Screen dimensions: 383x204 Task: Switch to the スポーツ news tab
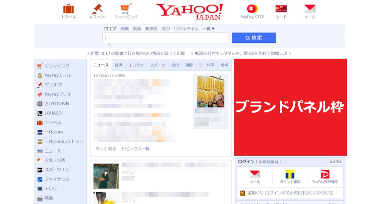pos(158,65)
